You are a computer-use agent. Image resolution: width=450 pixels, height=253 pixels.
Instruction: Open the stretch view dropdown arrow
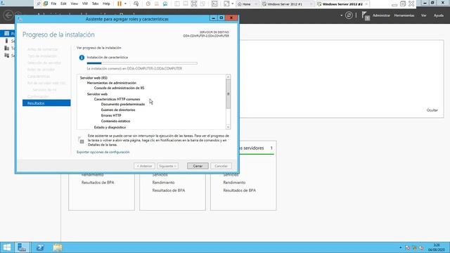[233, 4]
